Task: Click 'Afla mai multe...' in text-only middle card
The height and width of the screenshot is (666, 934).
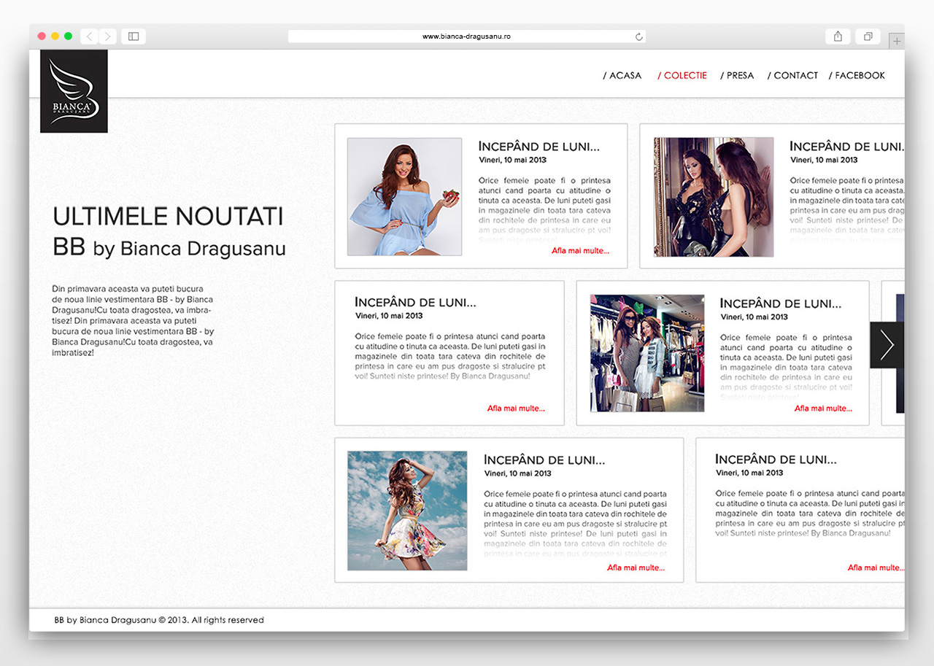Action: click(x=516, y=408)
